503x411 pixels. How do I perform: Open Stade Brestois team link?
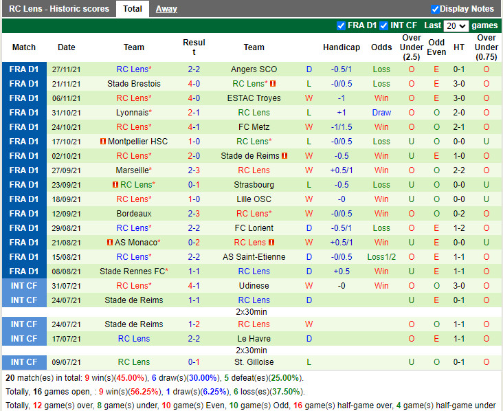tap(134, 84)
